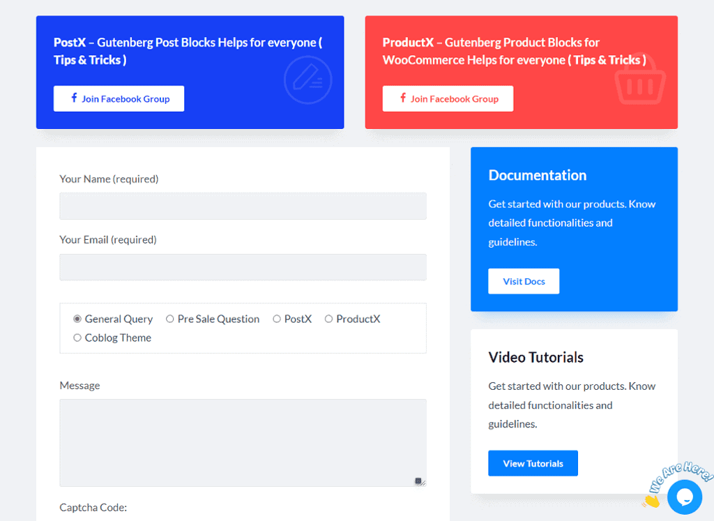Click the Message box resize handle
Image resolution: width=714 pixels, height=521 pixels.
420,481
